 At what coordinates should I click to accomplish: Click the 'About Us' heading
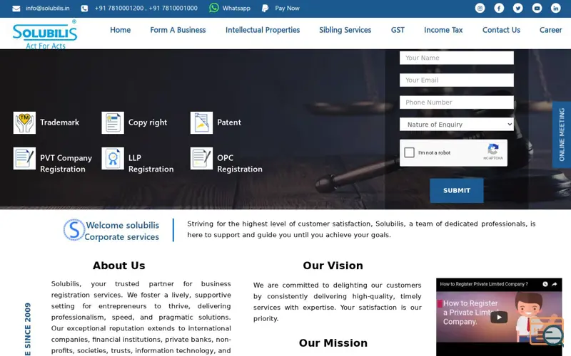click(x=118, y=266)
